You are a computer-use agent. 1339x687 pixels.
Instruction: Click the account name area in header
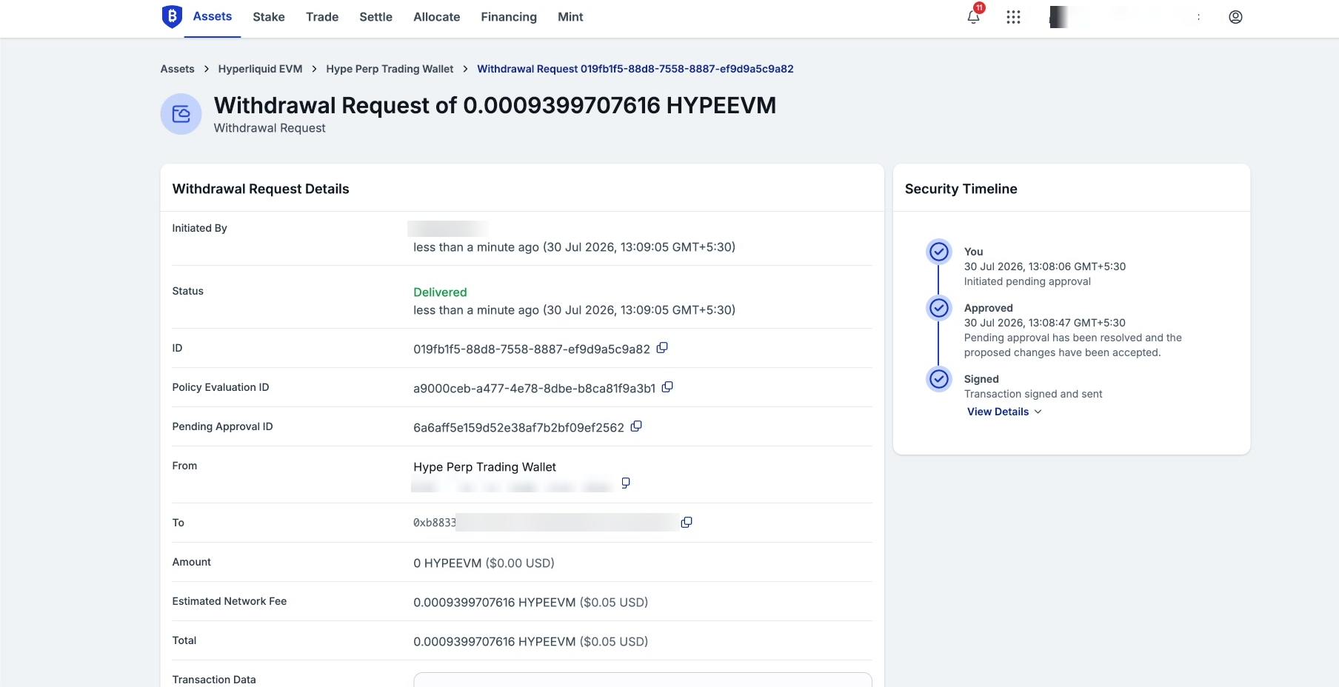point(1126,17)
